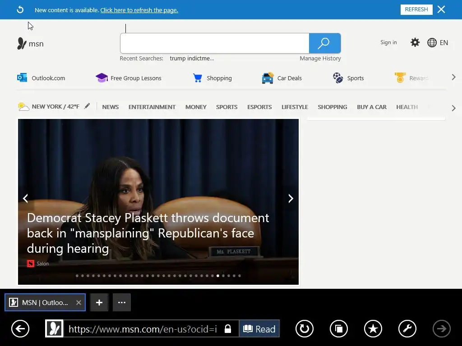Switch to Read reading view
462x346 pixels.
(259, 328)
